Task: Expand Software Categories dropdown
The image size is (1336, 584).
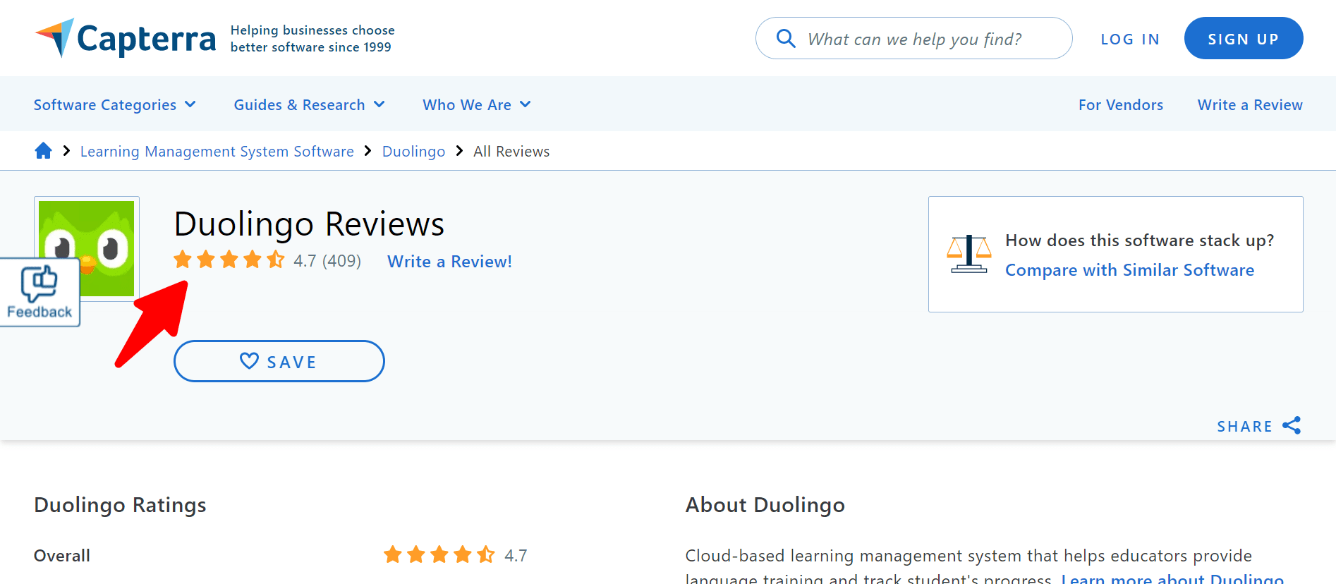Action: (115, 104)
